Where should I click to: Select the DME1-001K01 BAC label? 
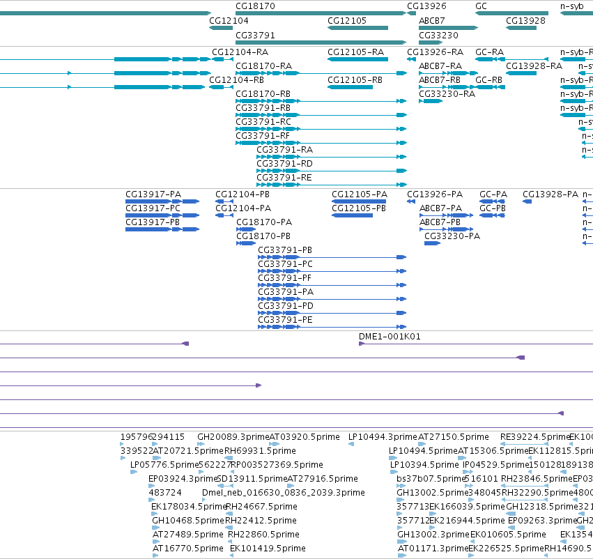[390, 337]
